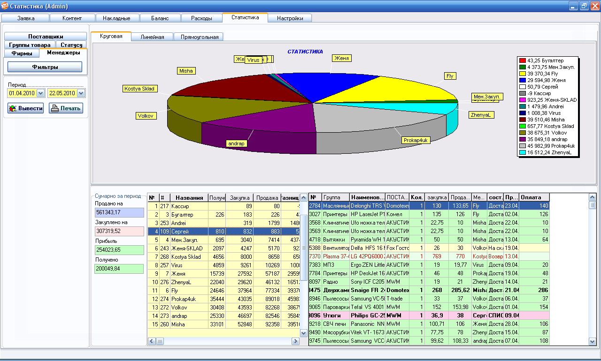
Task: Click right arrow of managers table horizontal scrollbar
Action: coord(296,341)
